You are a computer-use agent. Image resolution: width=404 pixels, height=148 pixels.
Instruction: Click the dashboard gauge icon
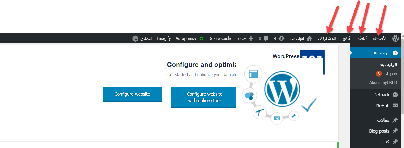pos(395,53)
